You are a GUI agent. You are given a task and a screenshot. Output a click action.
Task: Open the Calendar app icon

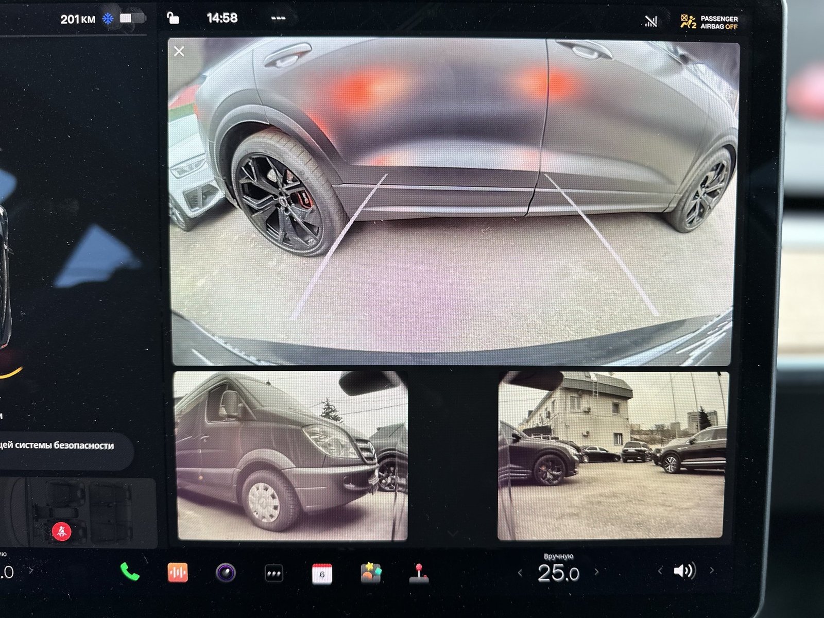click(x=322, y=574)
